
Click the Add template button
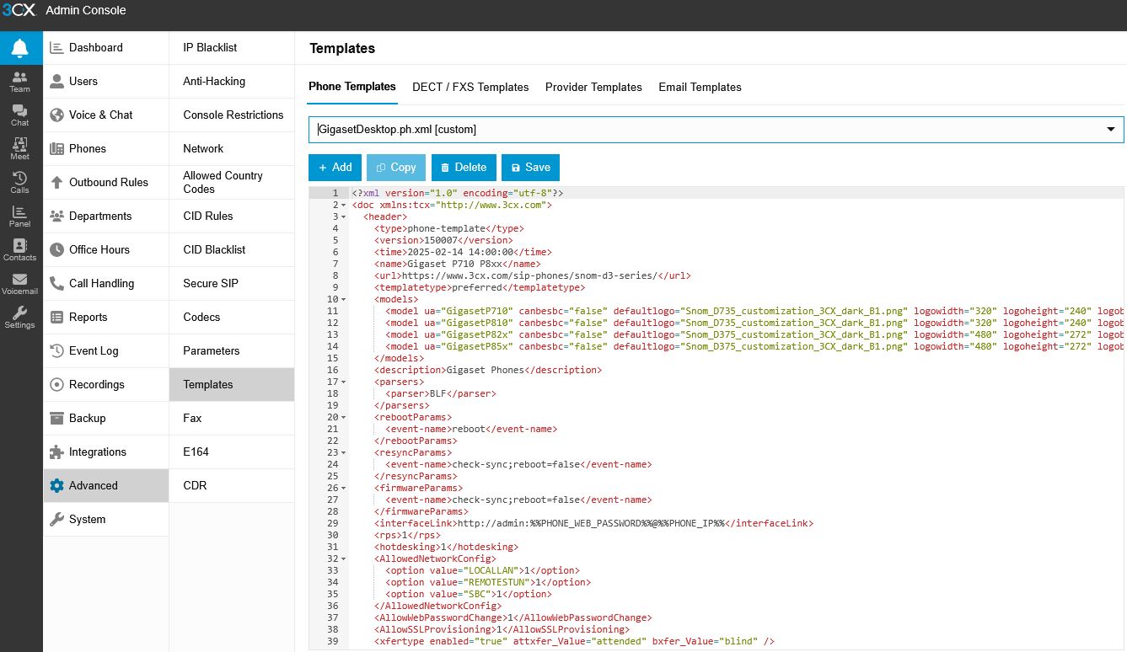[335, 168]
